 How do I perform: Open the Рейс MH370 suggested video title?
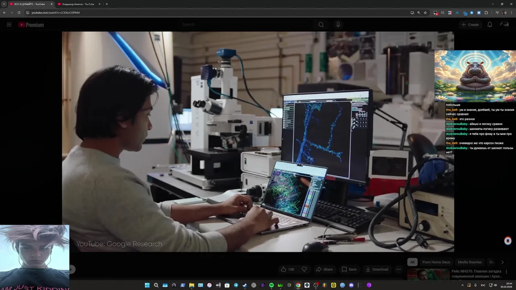tap(476, 274)
